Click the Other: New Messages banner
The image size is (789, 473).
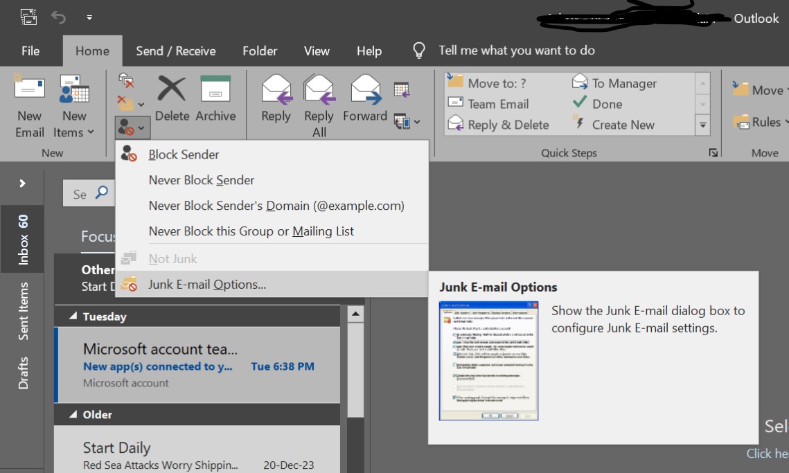[85, 278]
